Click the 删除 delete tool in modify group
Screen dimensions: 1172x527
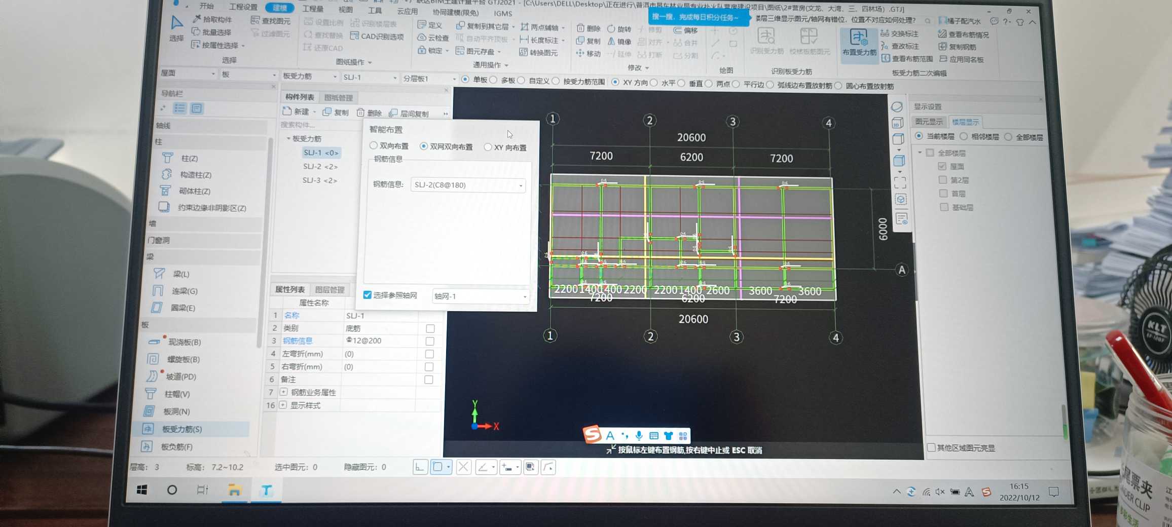(589, 28)
